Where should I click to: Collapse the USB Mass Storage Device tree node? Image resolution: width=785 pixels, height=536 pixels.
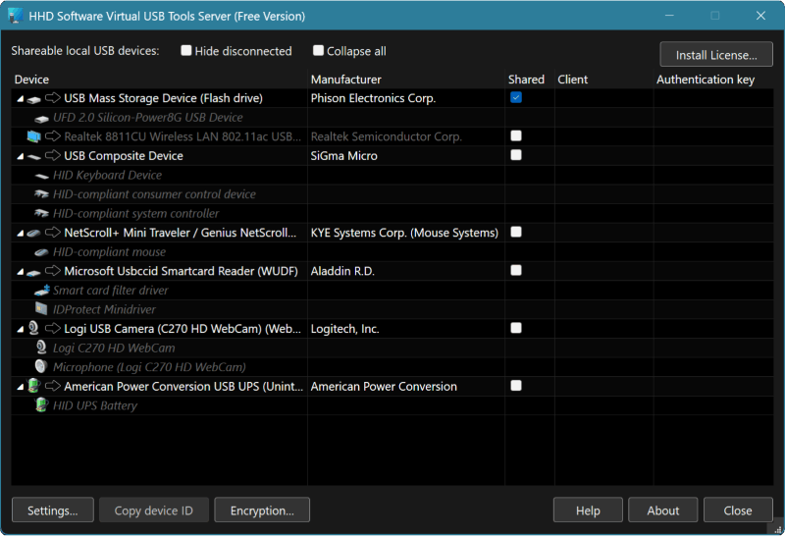[x=20, y=99]
